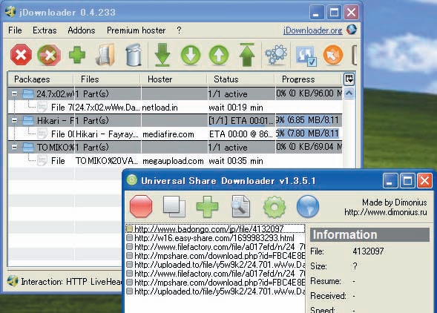Click the Progress column header
Screen dimensions: 437x313
(x=309, y=79)
